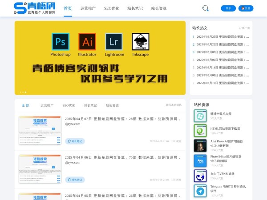Open SEO优化 in the top navigation
267x200 pixels.
click(x=111, y=8)
